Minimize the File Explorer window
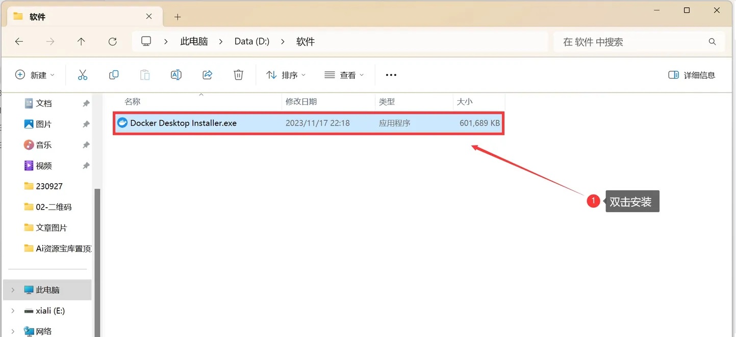The height and width of the screenshot is (337, 736). (656, 10)
